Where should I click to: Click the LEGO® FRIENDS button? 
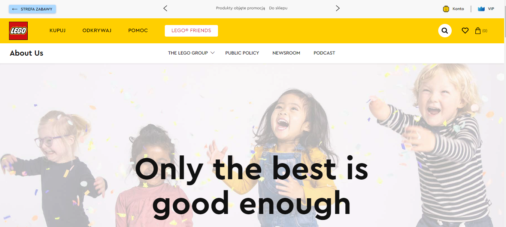click(x=191, y=31)
